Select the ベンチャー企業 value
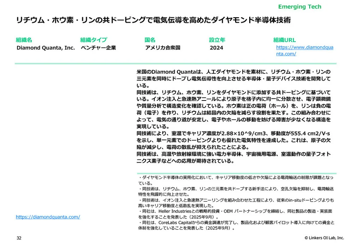This screenshot has width=353, height=244. pyautogui.click(x=98, y=48)
